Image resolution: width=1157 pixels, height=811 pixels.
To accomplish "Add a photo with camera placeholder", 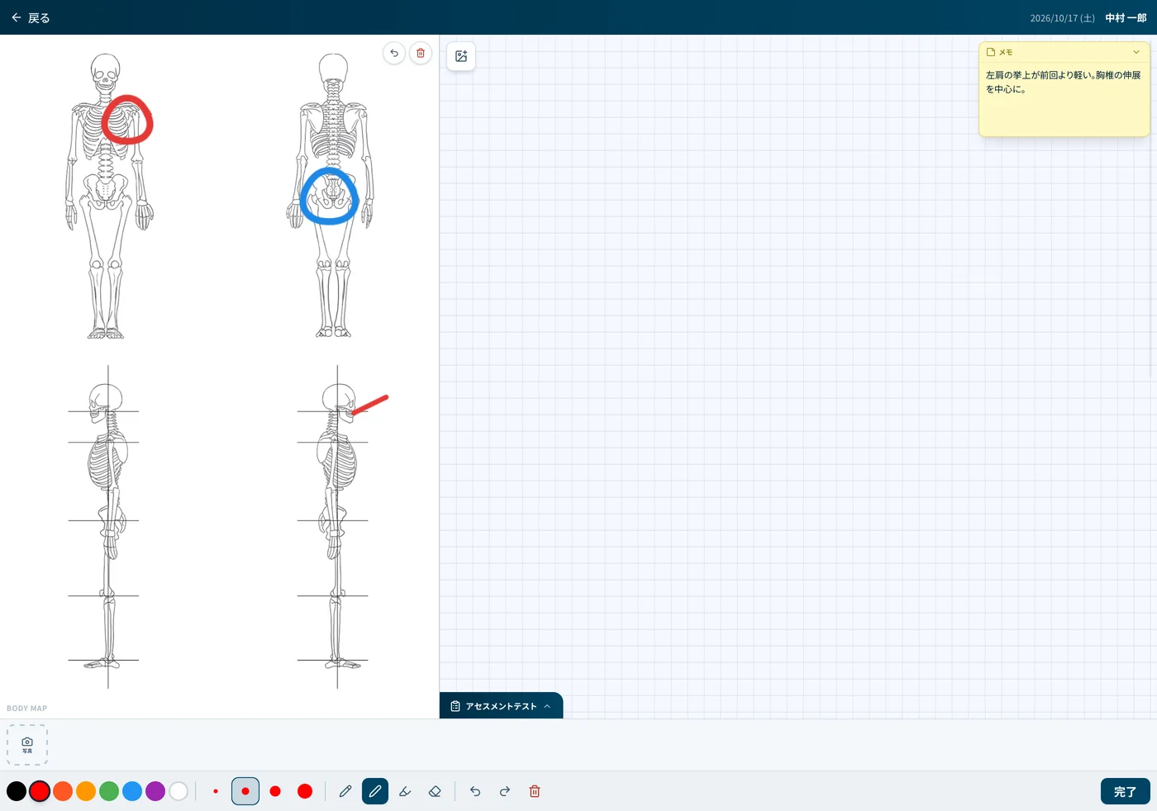I will pyautogui.click(x=27, y=745).
